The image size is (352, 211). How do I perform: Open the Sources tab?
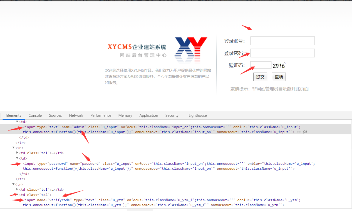[55, 115]
